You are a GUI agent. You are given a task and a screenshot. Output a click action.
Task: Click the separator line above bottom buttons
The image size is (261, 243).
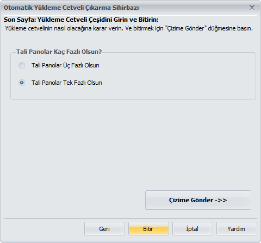pyautogui.click(x=130, y=219)
